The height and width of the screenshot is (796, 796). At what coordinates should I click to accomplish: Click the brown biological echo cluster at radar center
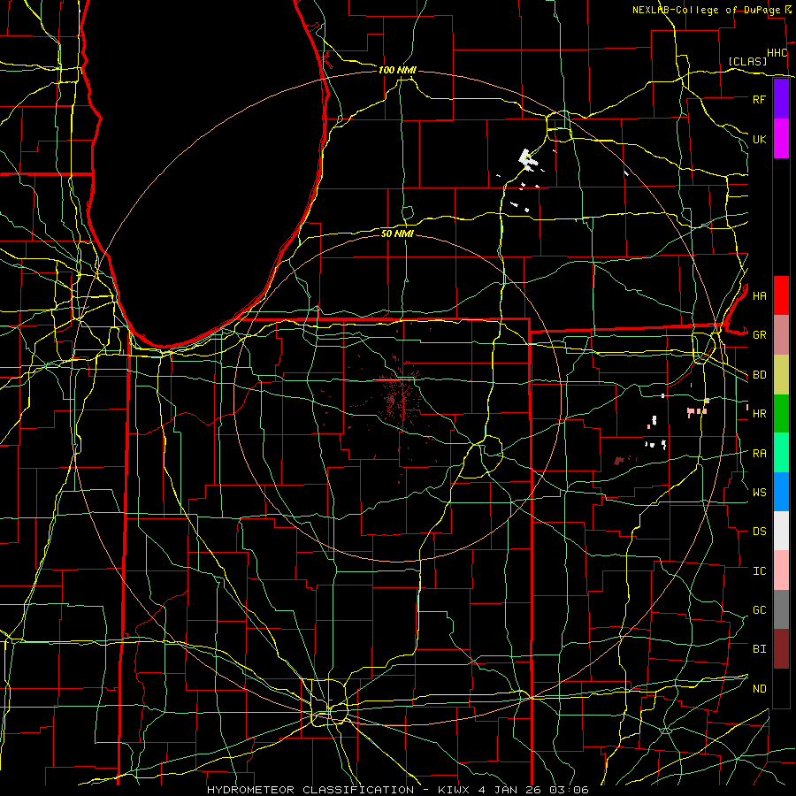coord(399,399)
